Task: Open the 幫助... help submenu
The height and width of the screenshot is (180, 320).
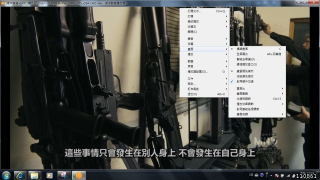Action: pos(204,84)
